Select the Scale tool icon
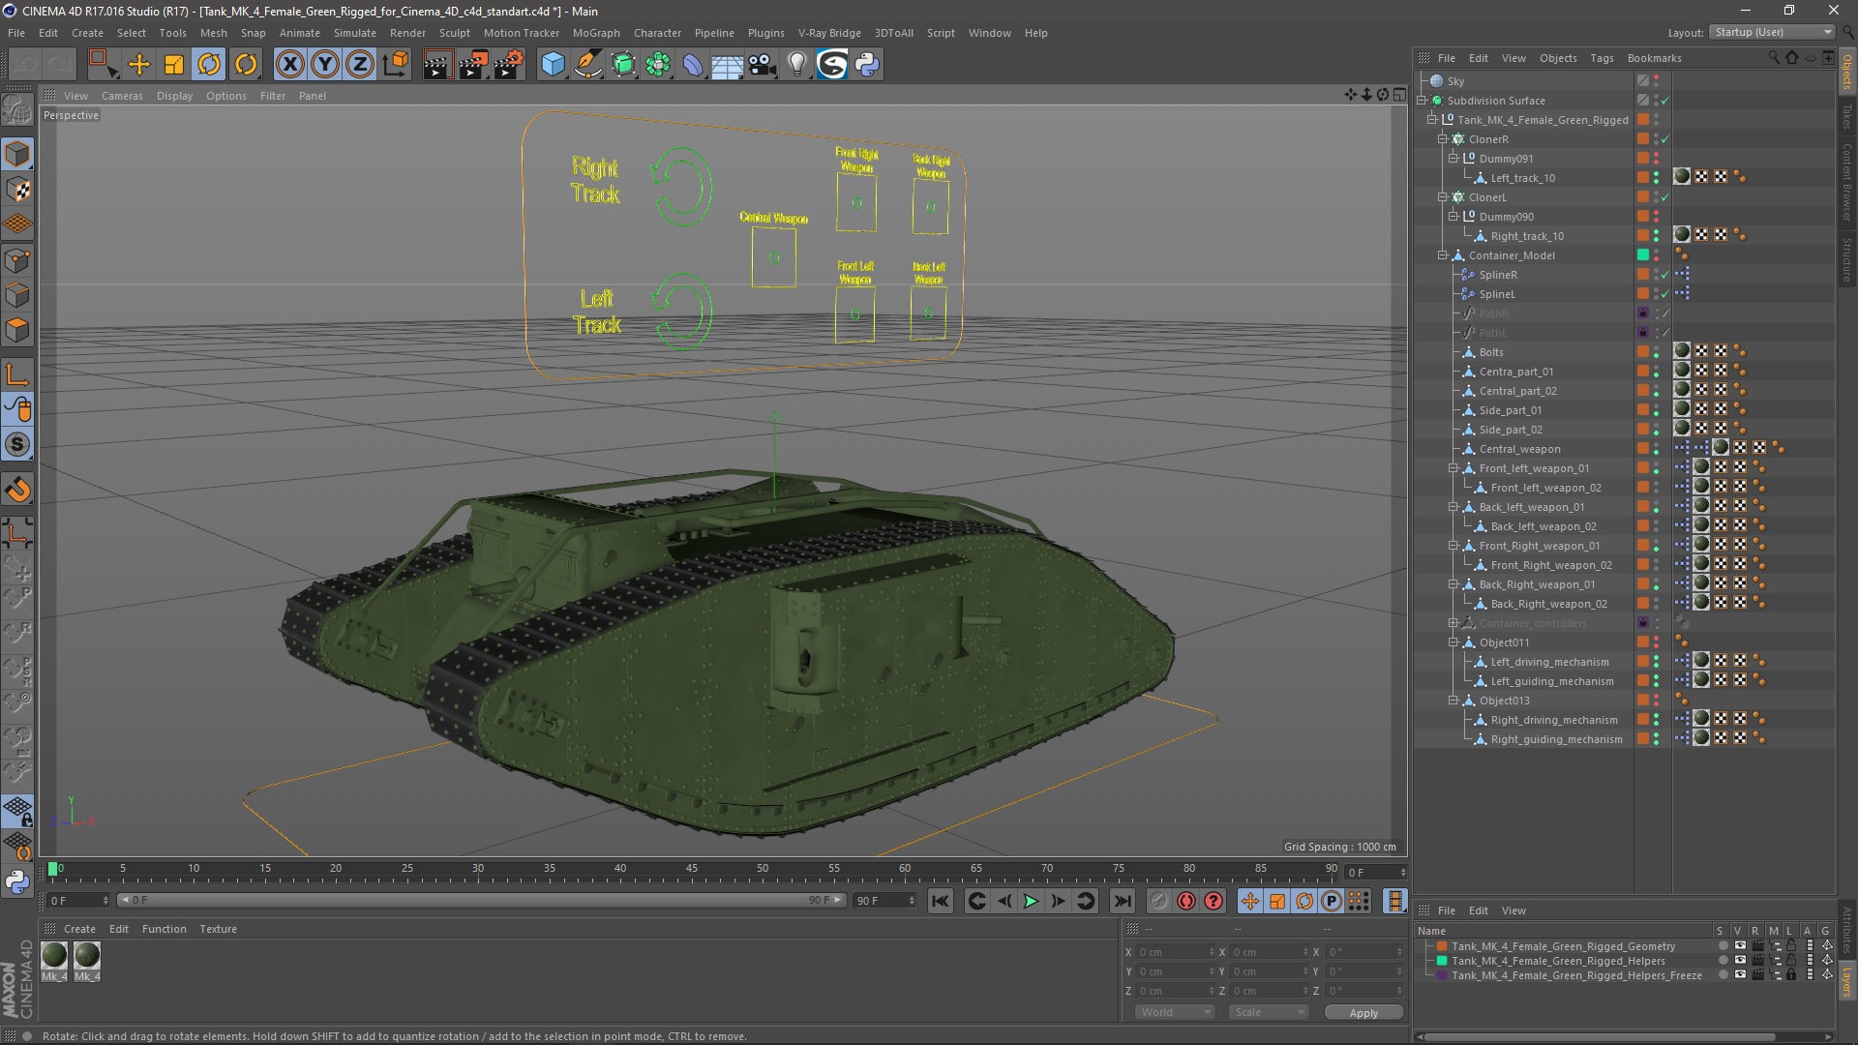Viewport: 1858px width, 1045px height. pos(174,65)
